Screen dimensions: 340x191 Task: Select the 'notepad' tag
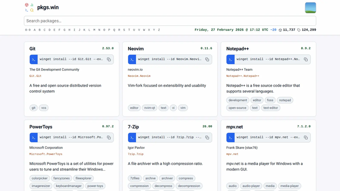click(285, 100)
